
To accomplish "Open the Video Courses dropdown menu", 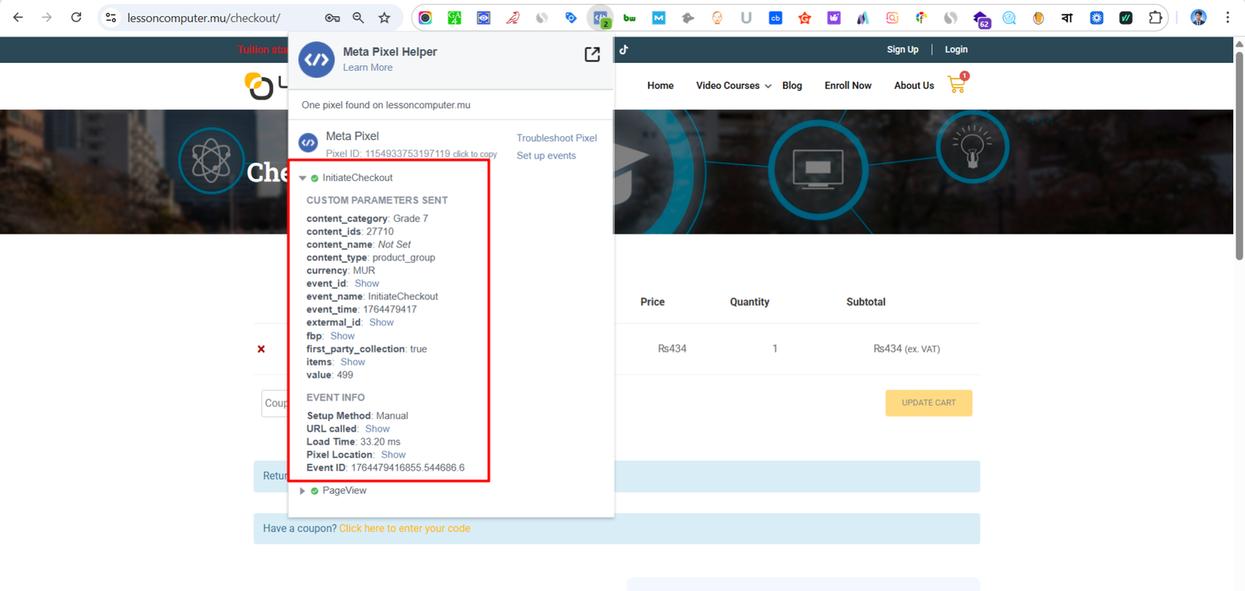I will click(733, 86).
